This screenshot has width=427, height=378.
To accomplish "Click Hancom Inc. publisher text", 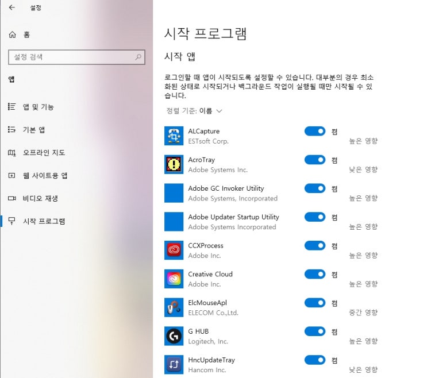I will [x=207, y=370].
